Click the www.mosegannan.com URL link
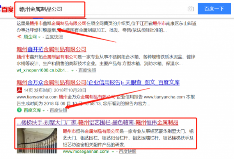This screenshot has height=159, width=234. point(85,151)
